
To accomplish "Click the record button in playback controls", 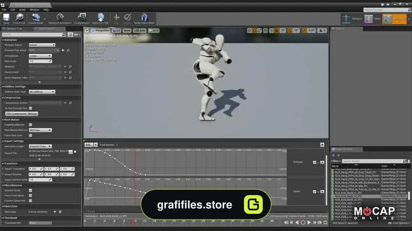I will point(303,222).
